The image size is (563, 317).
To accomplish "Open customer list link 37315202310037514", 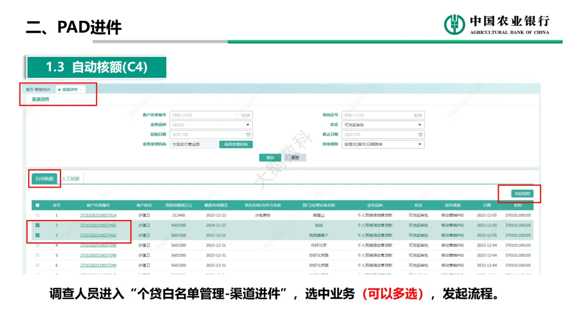I will pyautogui.click(x=98, y=215).
